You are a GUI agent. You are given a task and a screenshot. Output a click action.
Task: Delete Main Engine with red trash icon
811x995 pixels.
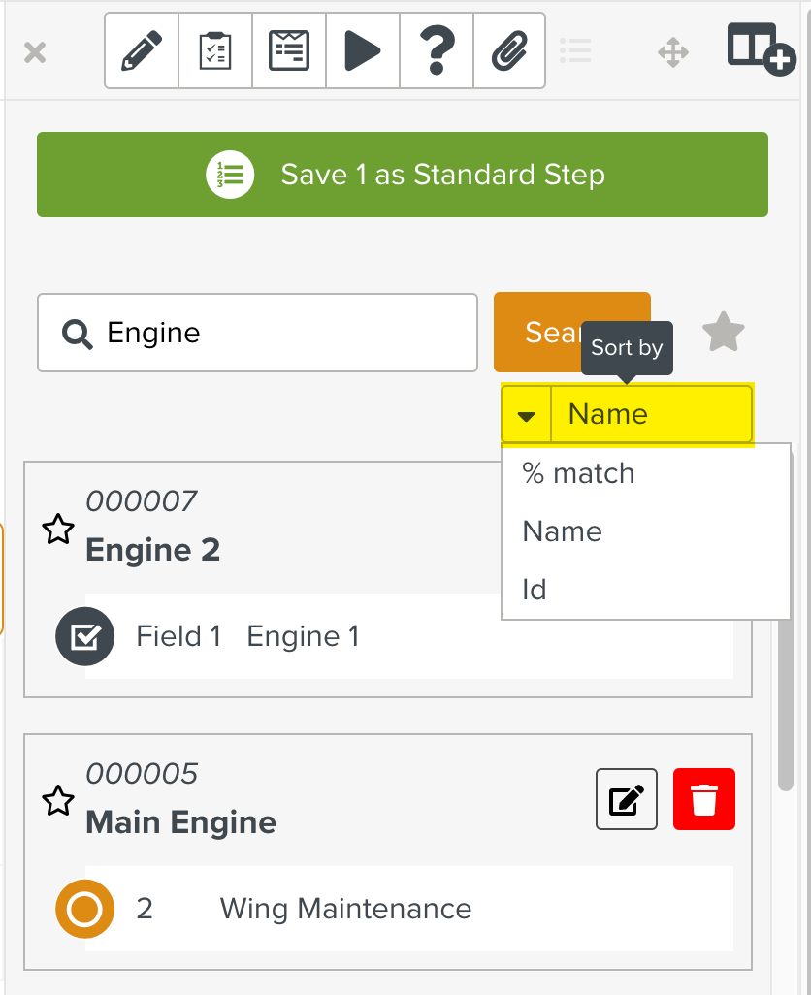(x=704, y=800)
